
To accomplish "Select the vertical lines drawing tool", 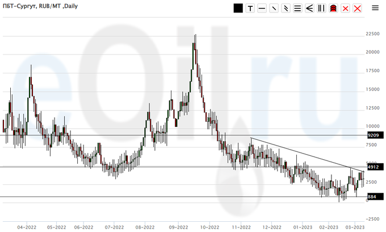I will point(321,9).
